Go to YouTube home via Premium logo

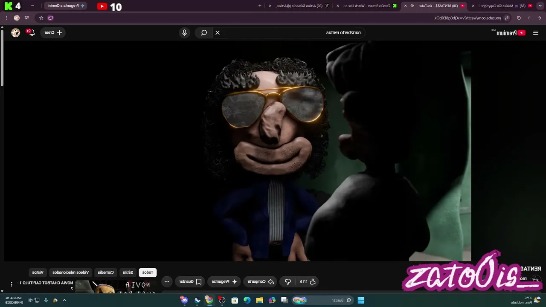pos(511,33)
